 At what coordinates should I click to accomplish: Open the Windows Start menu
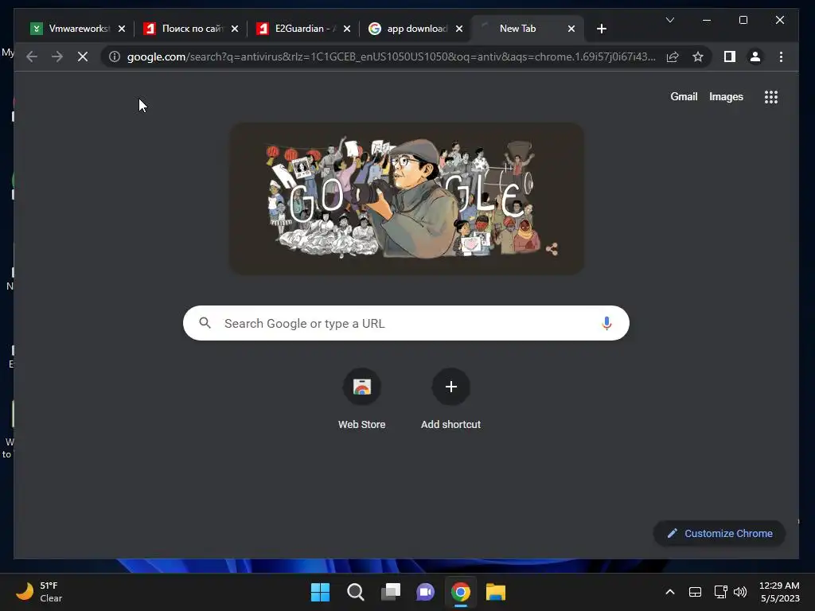coord(320,592)
